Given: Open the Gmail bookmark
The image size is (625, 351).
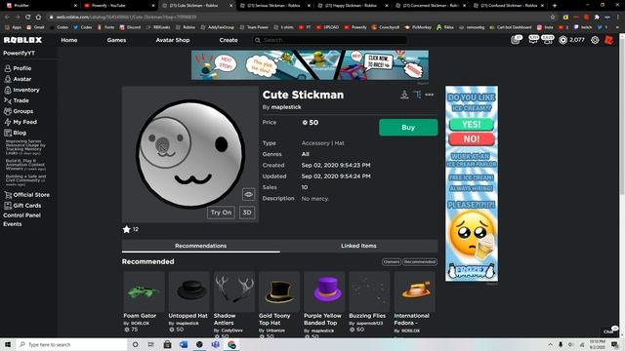Looking at the screenshot, I should (x=35, y=27).
